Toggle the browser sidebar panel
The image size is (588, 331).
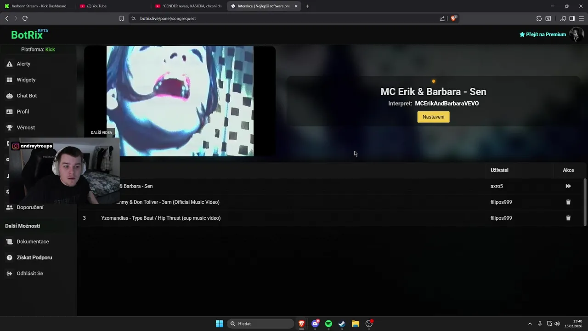[572, 18]
